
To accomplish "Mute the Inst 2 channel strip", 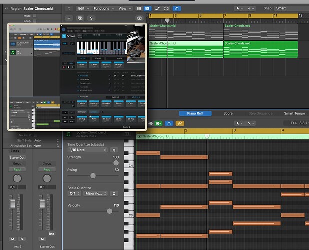I will point(13,239).
